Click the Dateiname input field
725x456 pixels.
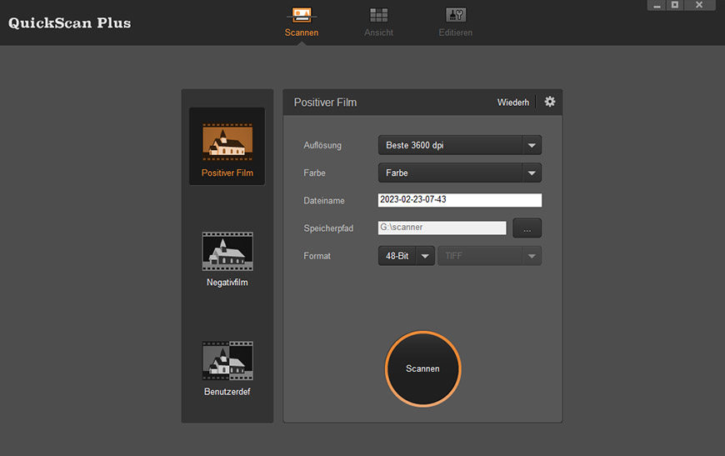[x=460, y=200]
